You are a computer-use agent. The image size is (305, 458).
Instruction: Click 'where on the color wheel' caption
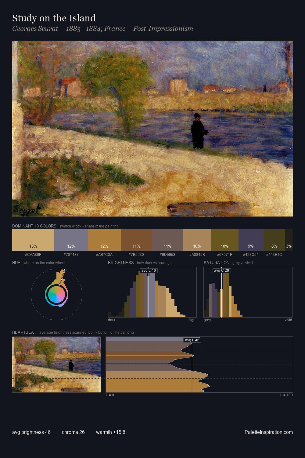(44, 263)
